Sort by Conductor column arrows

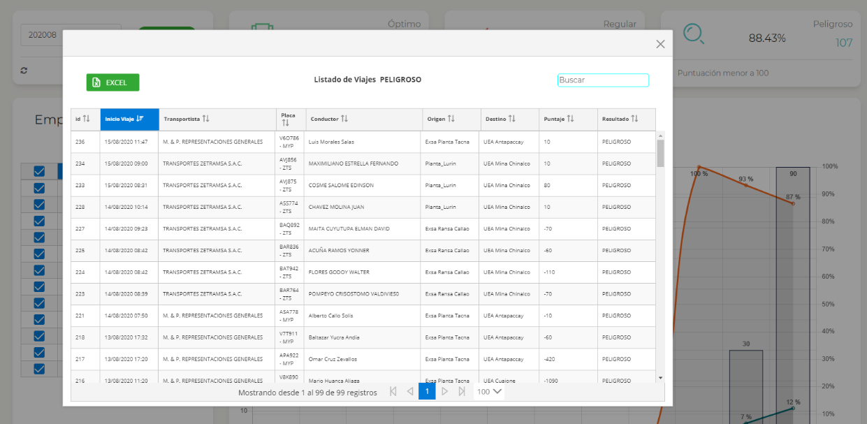344,119
